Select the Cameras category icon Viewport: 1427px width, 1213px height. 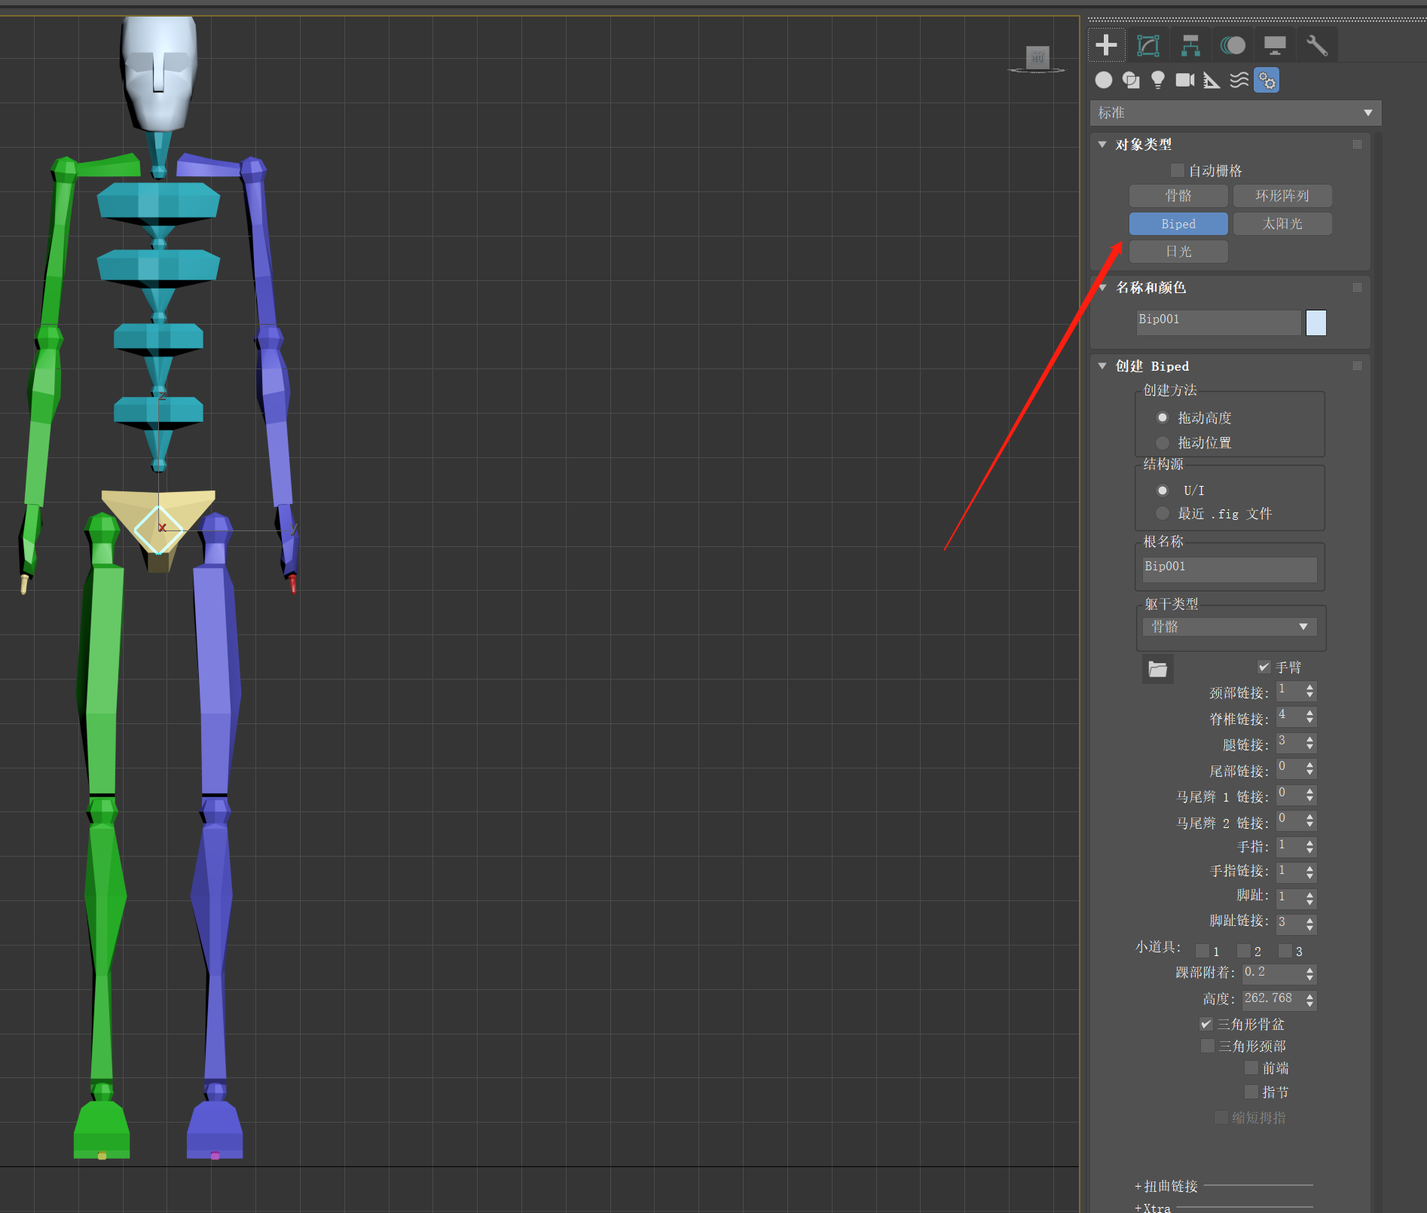pos(1185,80)
